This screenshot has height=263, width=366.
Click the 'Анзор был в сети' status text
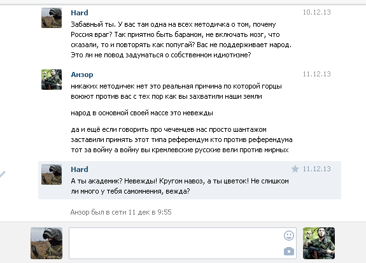pyautogui.click(x=121, y=212)
